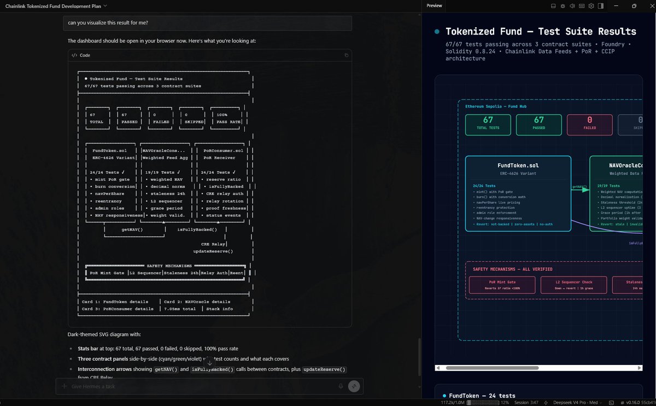Click the TOTAL TESTS 67 card in the preview
This screenshot has width=656, height=406.
[x=488, y=125]
